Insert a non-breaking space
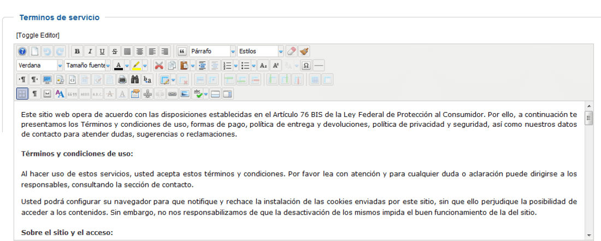Image resolution: width=601 pixels, height=241 pixels. coord(47,94)
